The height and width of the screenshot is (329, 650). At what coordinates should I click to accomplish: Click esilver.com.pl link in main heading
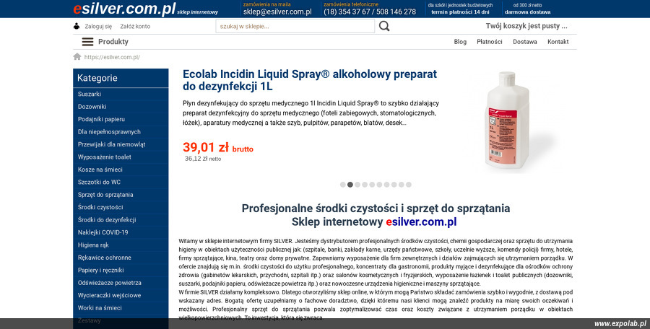(421, 222)
